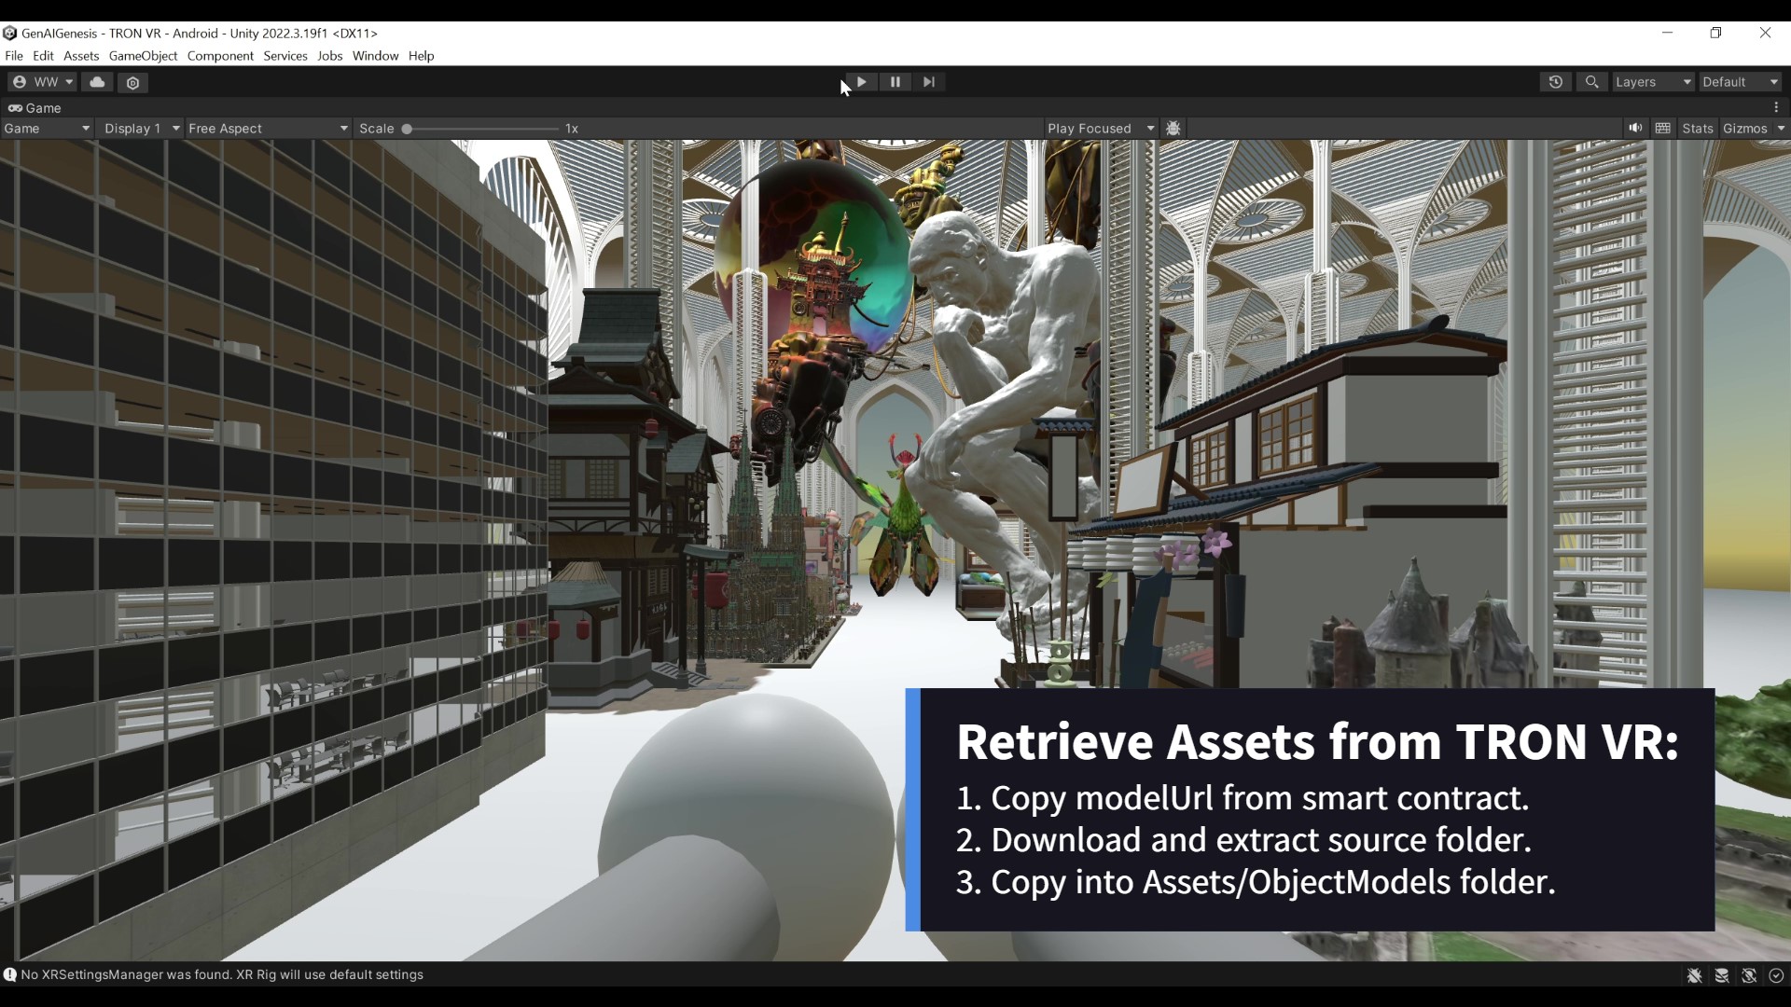Screen dimensions: 1791x1007
Task: Pause the game with Pause button
Action: click(895, 82)
